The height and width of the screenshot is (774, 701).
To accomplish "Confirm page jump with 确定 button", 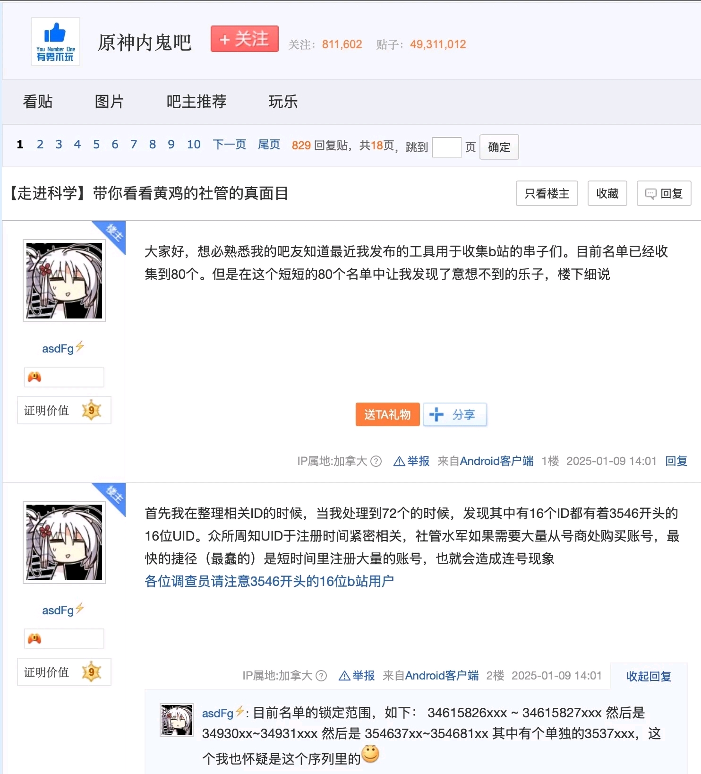I will pos(499,147).
